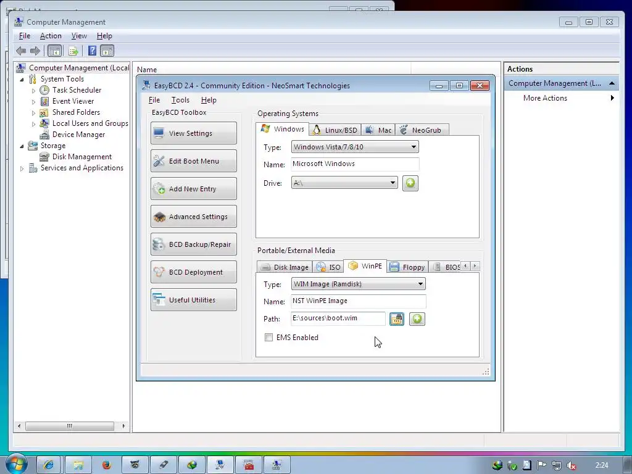Open Computer Management Action menu

[51, 36]
